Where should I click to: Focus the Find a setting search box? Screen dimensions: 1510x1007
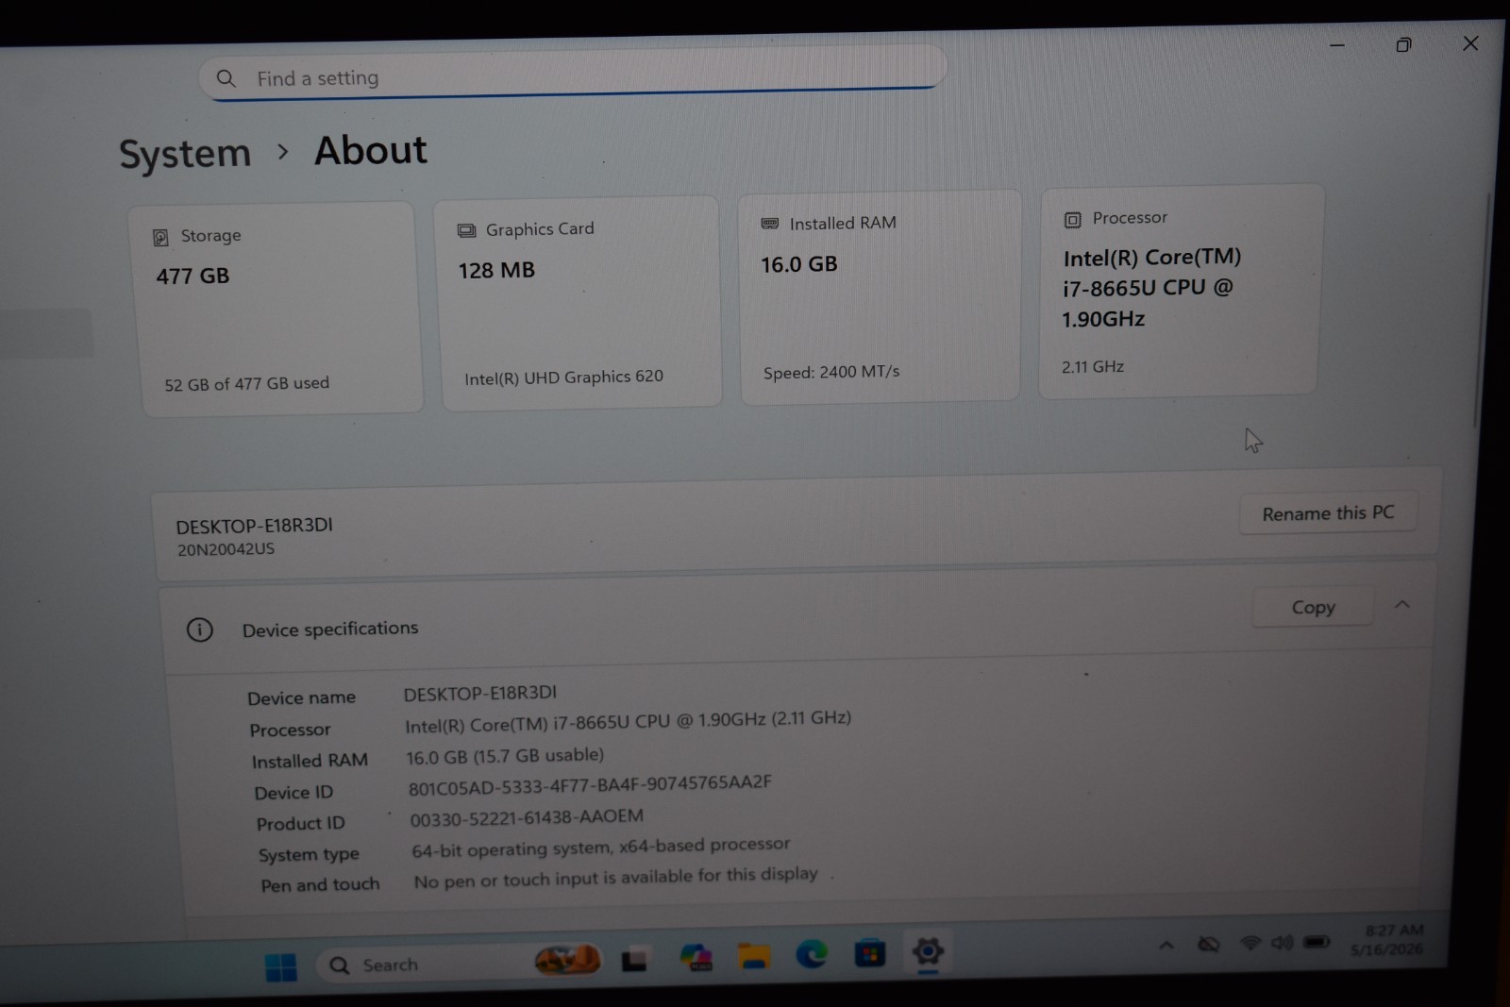(572, 74)
